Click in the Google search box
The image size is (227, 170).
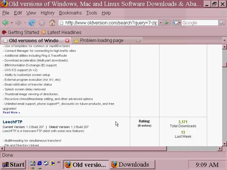click(x=200, y=23)
